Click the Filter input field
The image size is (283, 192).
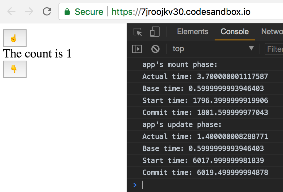pyautogui.click(x=274, y=49)
